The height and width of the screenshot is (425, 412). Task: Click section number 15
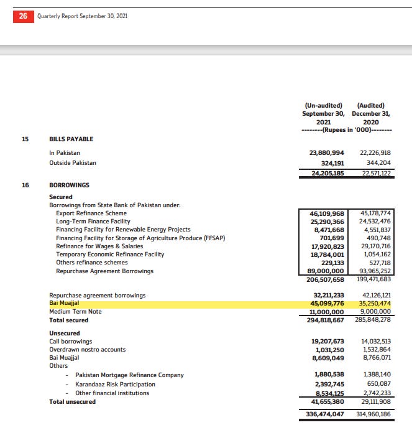click(25, 139)
